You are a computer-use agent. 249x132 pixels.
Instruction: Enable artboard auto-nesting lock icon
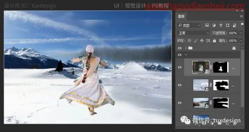[x=208, y=41]
